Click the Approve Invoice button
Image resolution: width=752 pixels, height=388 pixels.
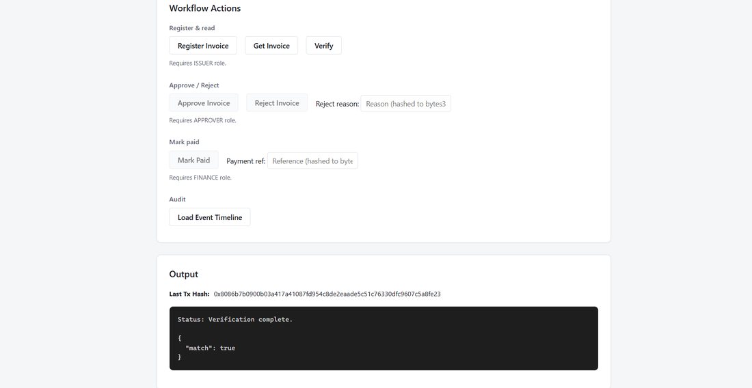(x=204, y=103)
